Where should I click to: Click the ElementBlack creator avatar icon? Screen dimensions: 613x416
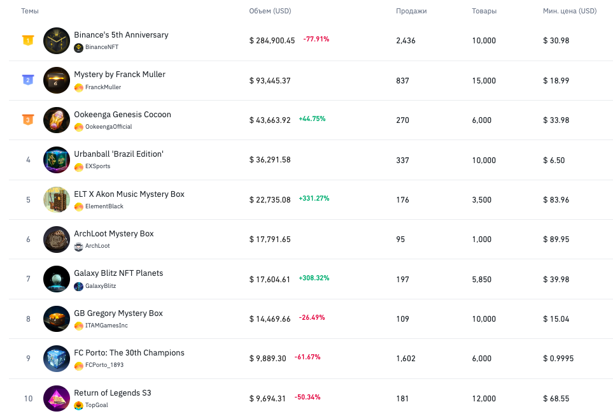coord(78,206)
